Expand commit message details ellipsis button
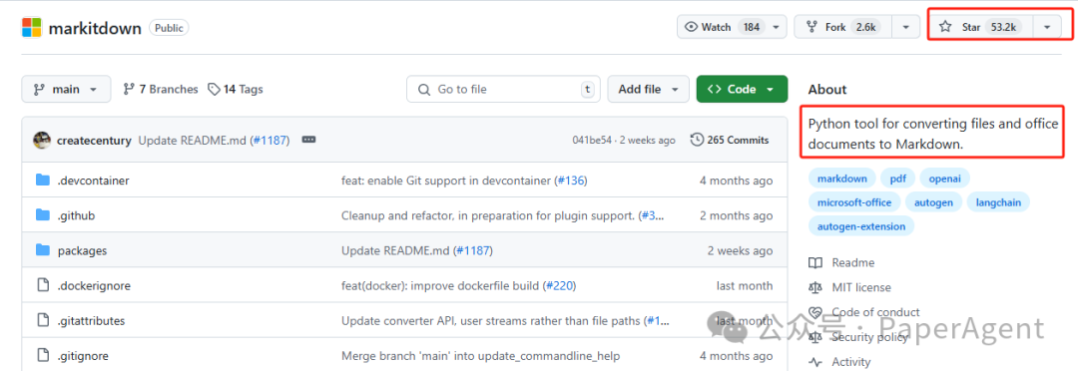The height and width of the screenshot is (371, 1078). pos(308,140)
